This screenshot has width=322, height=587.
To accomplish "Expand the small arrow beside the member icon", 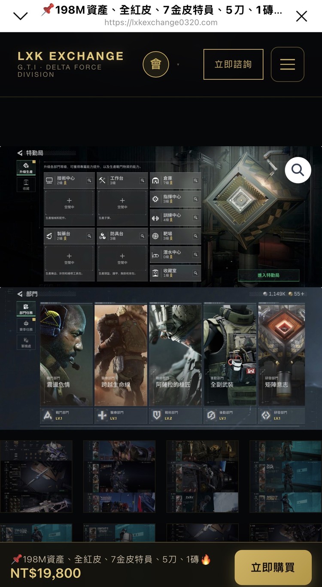I will pyautogui.click(x=178, y=65).
